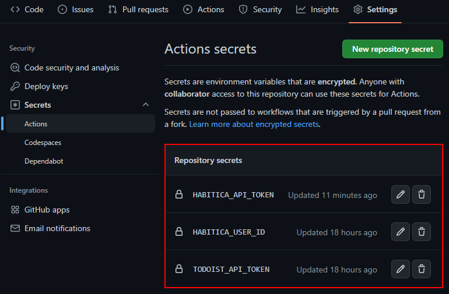449x294 pixels.
Task: Click the Deploy keys key icon
Action: pos(15,86)
